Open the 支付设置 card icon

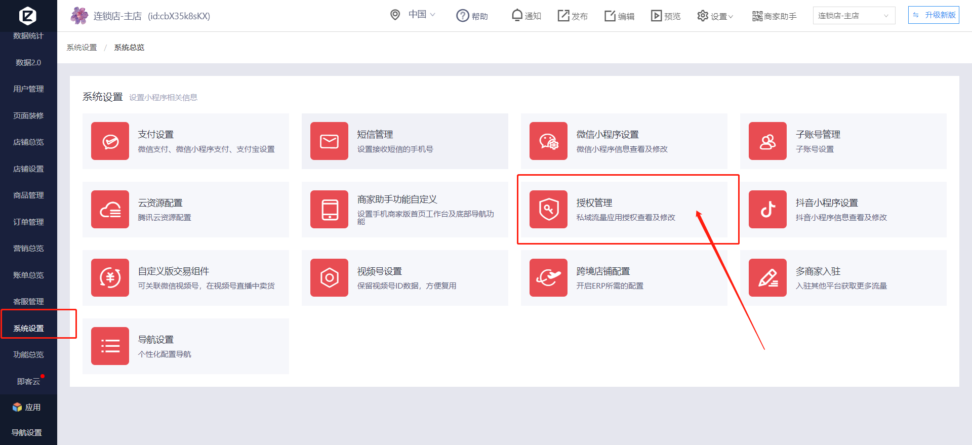click(x=110, y=141)
